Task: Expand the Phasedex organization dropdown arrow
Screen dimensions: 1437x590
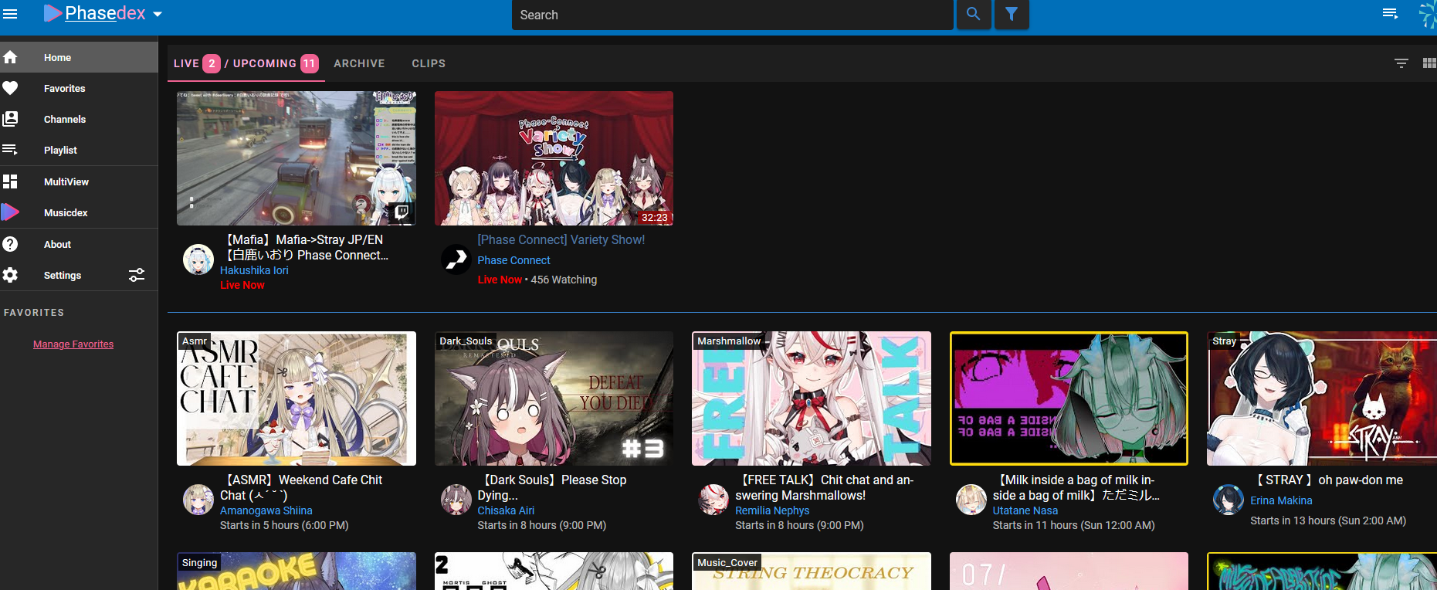Action: tap(158, 15)
